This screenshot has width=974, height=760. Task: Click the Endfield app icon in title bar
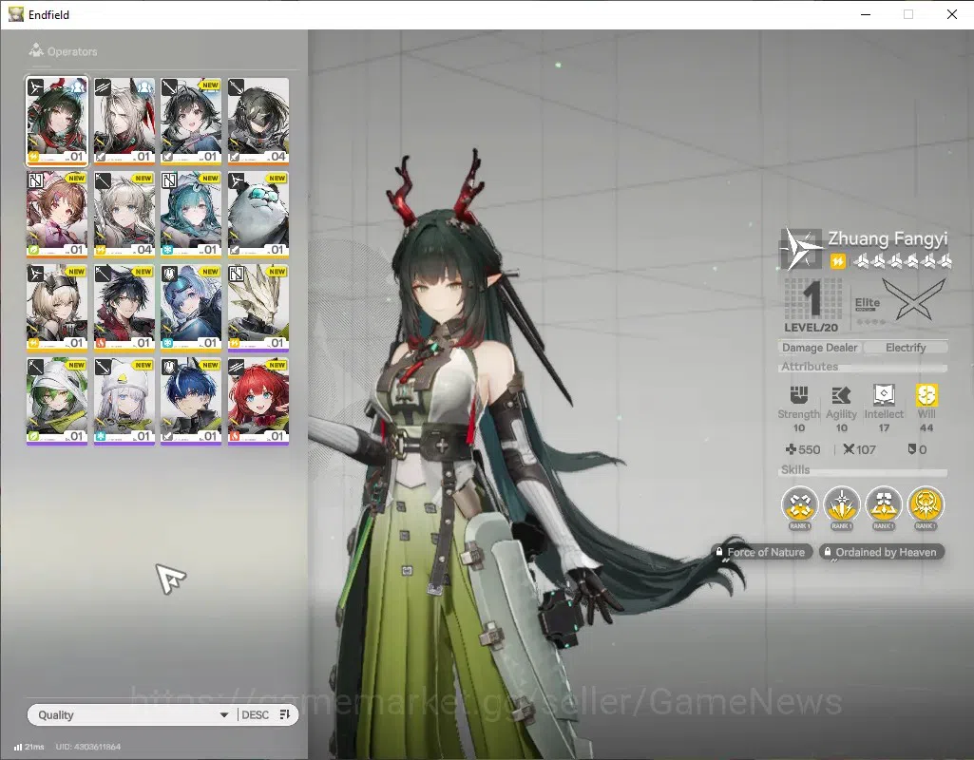pos(15,14)
